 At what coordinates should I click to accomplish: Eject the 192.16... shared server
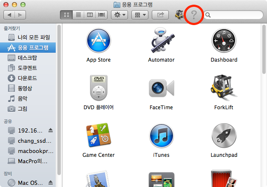[51, 130]
